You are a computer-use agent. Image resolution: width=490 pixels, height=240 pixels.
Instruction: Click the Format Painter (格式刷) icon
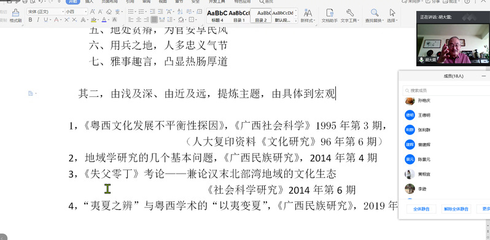point(15,15)
